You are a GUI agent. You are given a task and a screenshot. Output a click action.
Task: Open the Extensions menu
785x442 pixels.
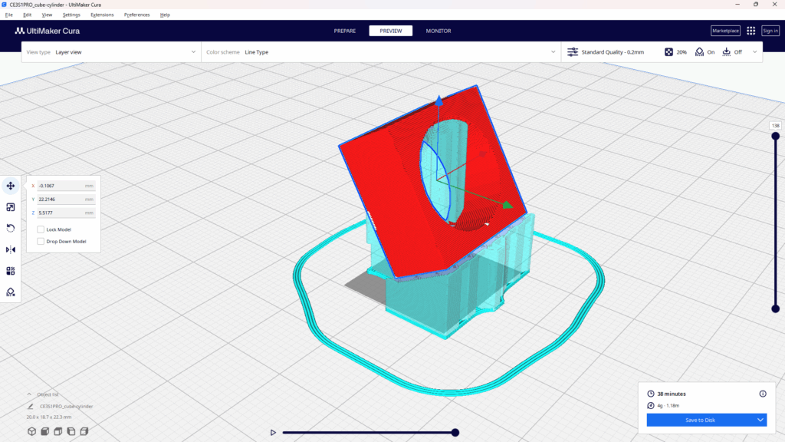click(102, 15)
